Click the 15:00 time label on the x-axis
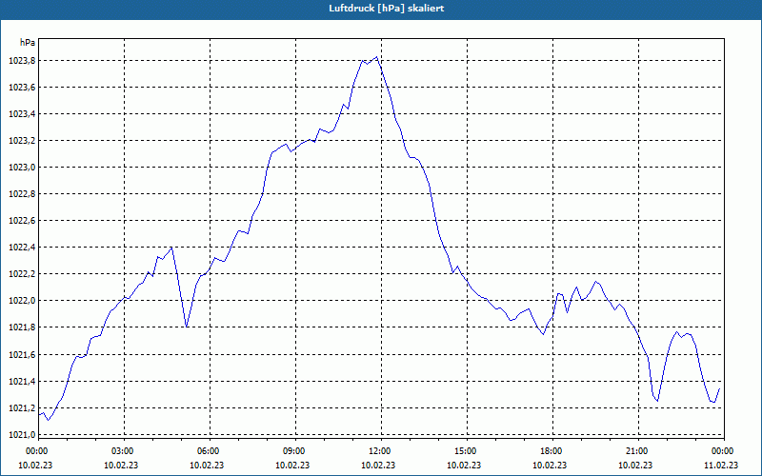Image resolution: width=762 pixels, height=476 pixels. (467, 451)
